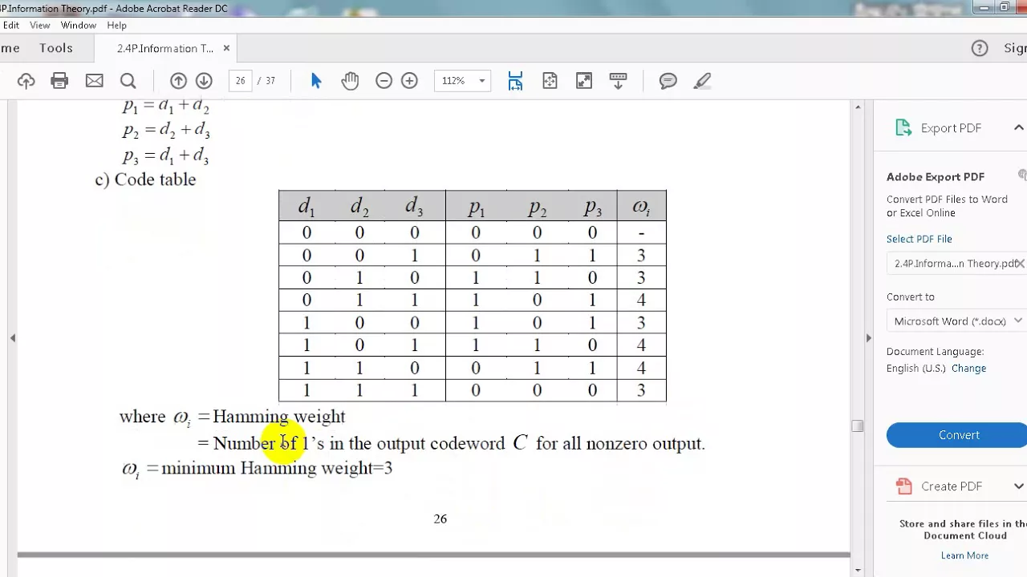Open the find text magnifier icon
The height and width of the screenshot is (577, 1027).
(128, 81)
